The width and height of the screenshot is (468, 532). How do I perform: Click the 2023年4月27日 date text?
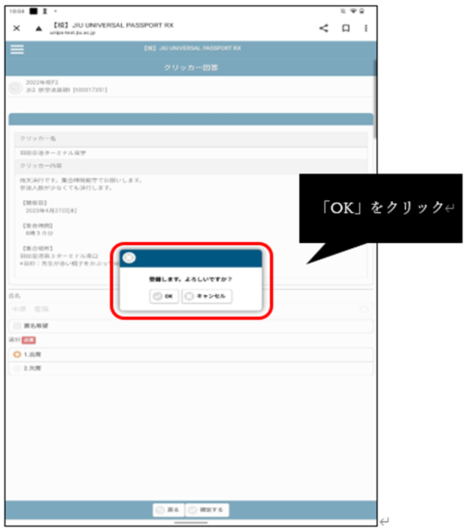51,211
